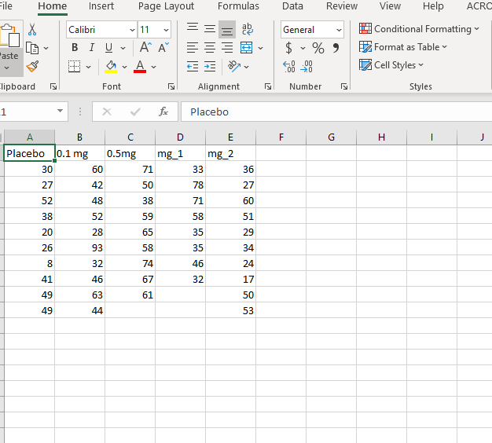This screenshot has width=492, height=443.
Task: Select cell containing mg_2
Action: (230, 153)
